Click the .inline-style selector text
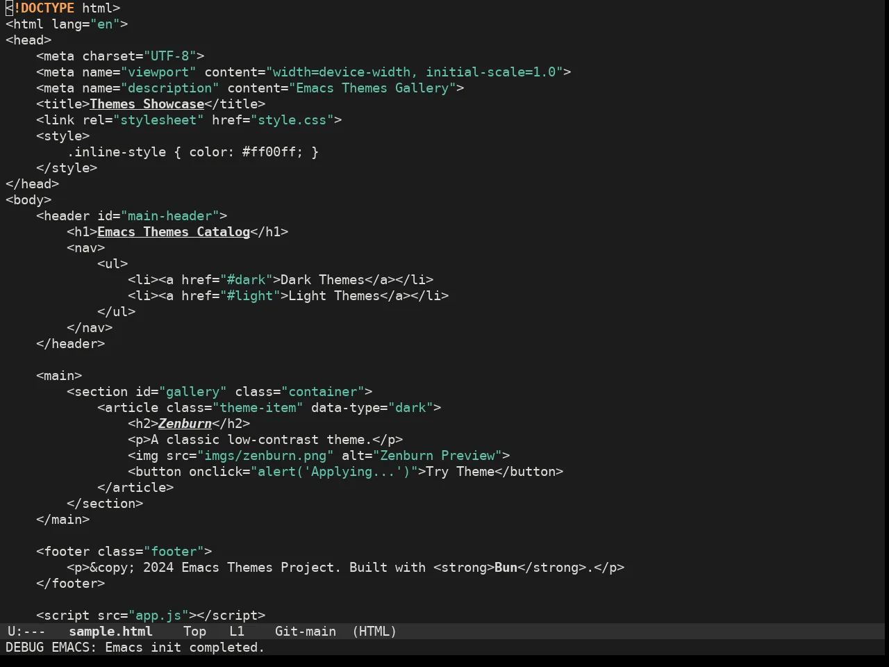The height and width of the screenshot is (667, 889). [x=117, y=152]
